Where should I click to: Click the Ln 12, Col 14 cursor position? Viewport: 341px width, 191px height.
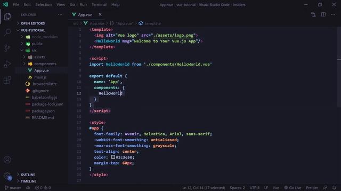point(204,188)
